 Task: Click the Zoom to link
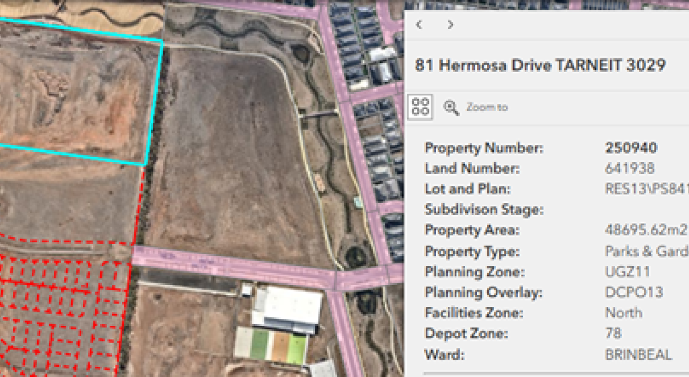point(487,107)
